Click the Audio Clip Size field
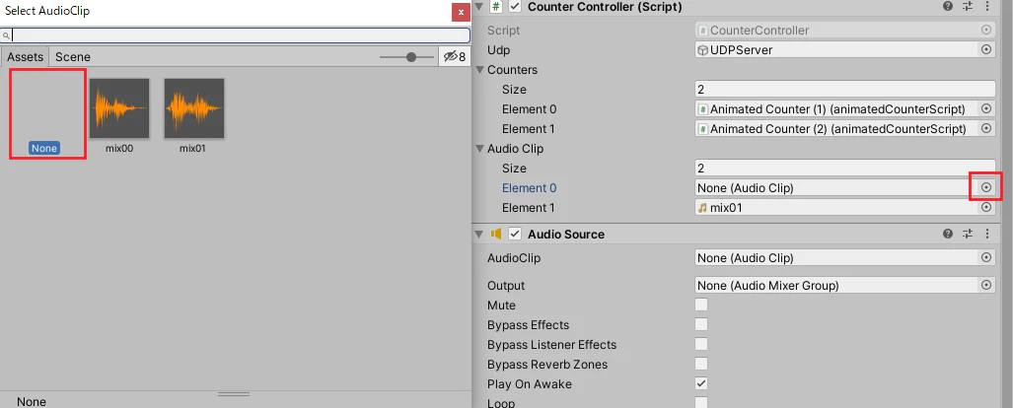Screen dimensions: 1013x408 pyautogui.click(x=845, y=168)
